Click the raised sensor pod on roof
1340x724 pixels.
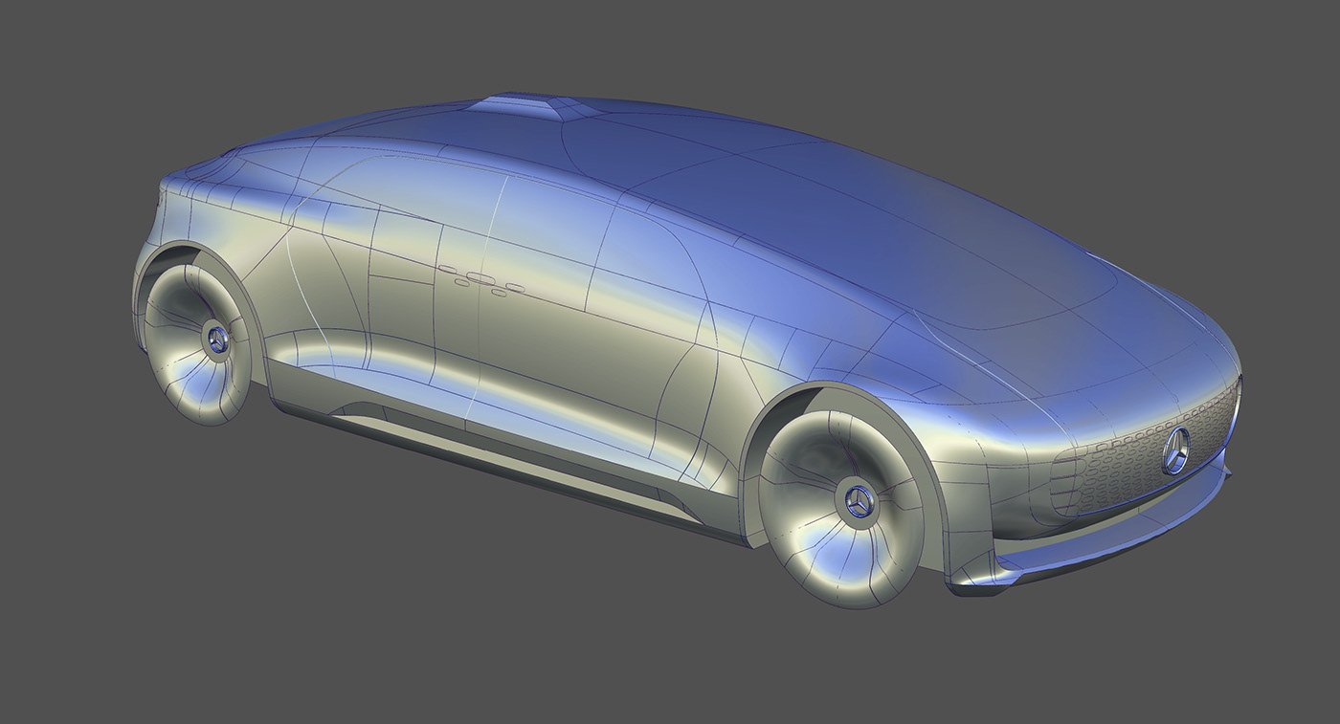pyautogui.click(x=517, y=104)
